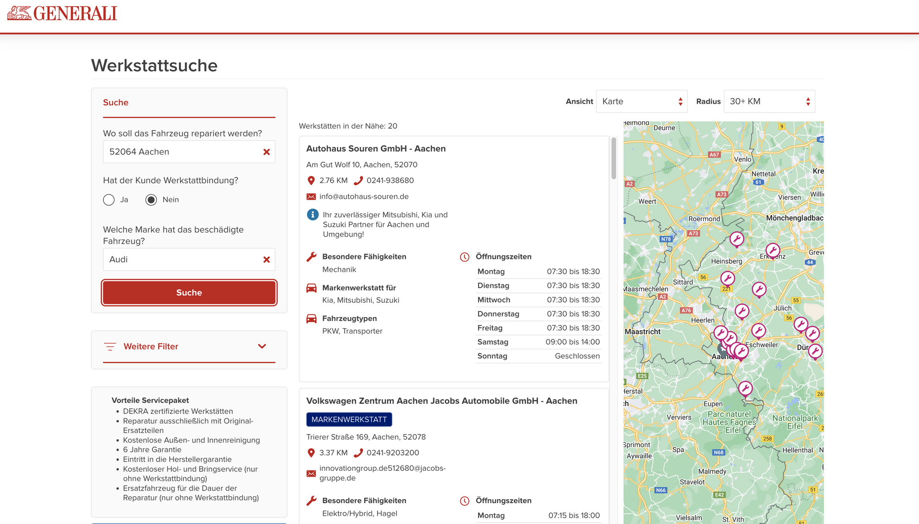Select map marker east of Heerlen
Viewport: 919px width, 524px height.
(x=742, y=312)
